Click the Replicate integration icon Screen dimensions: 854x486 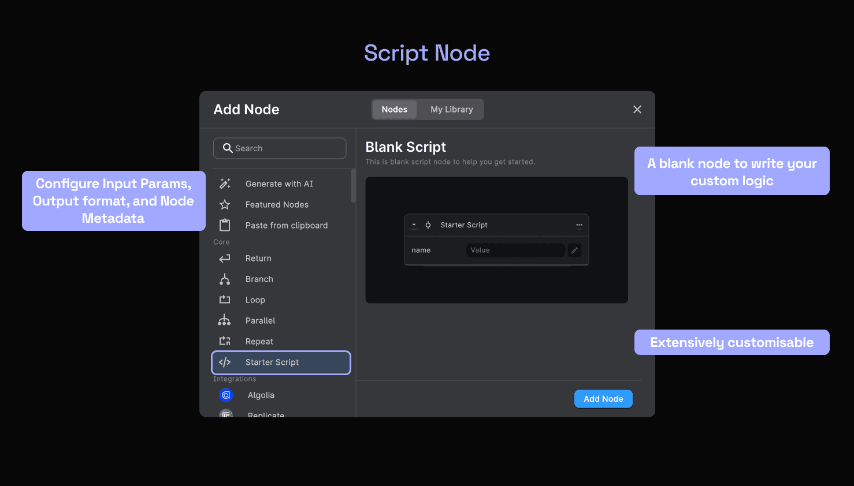[x=226, y=414]
